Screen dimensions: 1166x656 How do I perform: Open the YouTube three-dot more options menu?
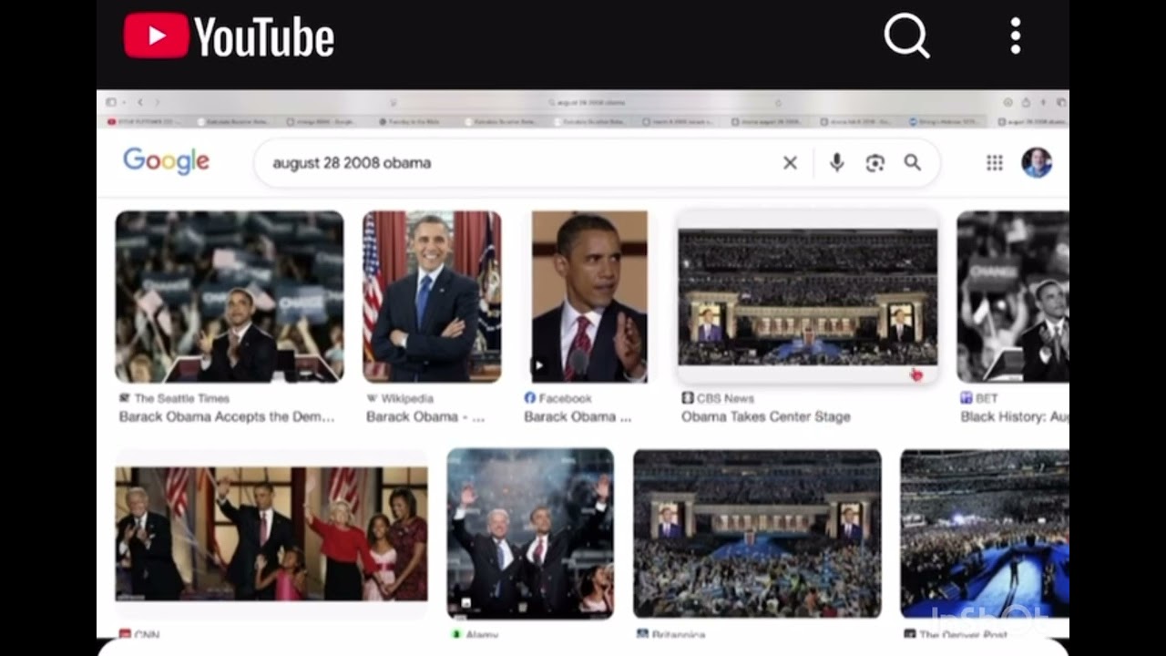[x=1015, y=36]
